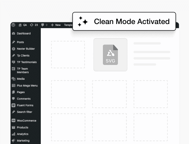The image size is (189, 144).
Task: Click the WordPress logo icon
Action: click(14, 25)
